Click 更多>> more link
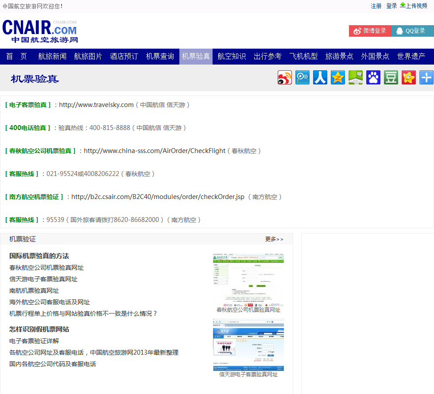Image resolution: width=434 pixels, height=394 pixels. point(274,239)
